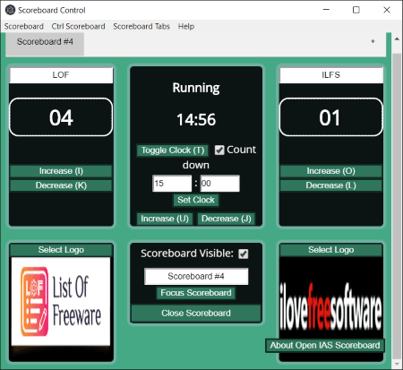Viewport: 403px width, 370px height.
Task: Uncheck the Scoreboard Visible checkbox
Action: 244,254
